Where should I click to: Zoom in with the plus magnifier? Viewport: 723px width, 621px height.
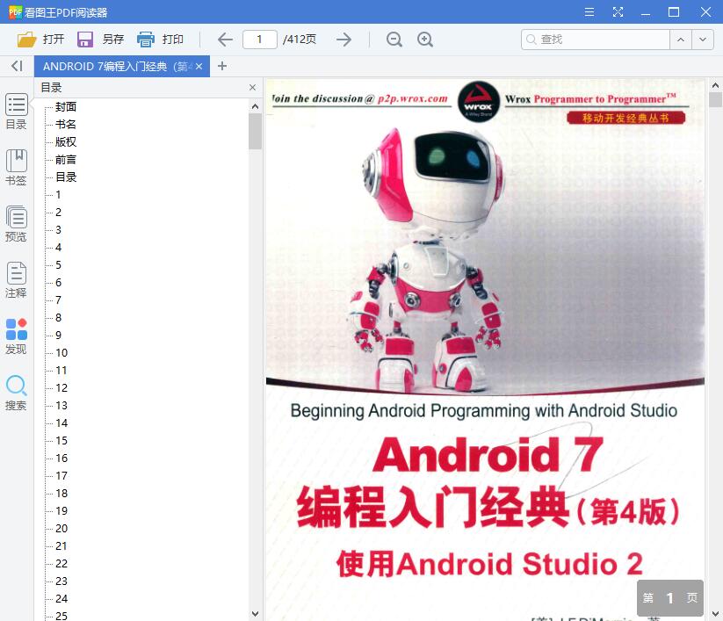tap(424, 40)
